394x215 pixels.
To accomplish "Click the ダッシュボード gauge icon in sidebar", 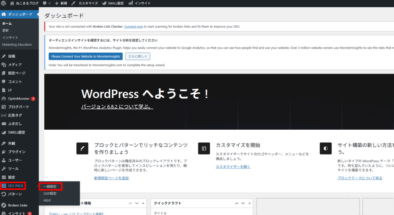I will click(4, 14).
